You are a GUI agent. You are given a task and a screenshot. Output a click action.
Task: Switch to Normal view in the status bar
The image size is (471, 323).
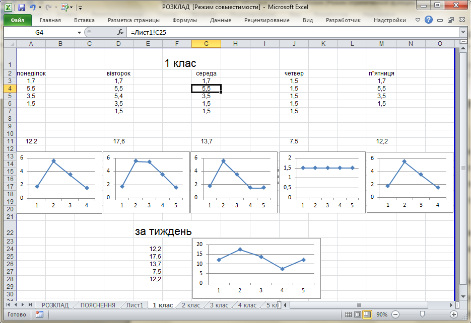pyautogui.click(x=348, y=314)
